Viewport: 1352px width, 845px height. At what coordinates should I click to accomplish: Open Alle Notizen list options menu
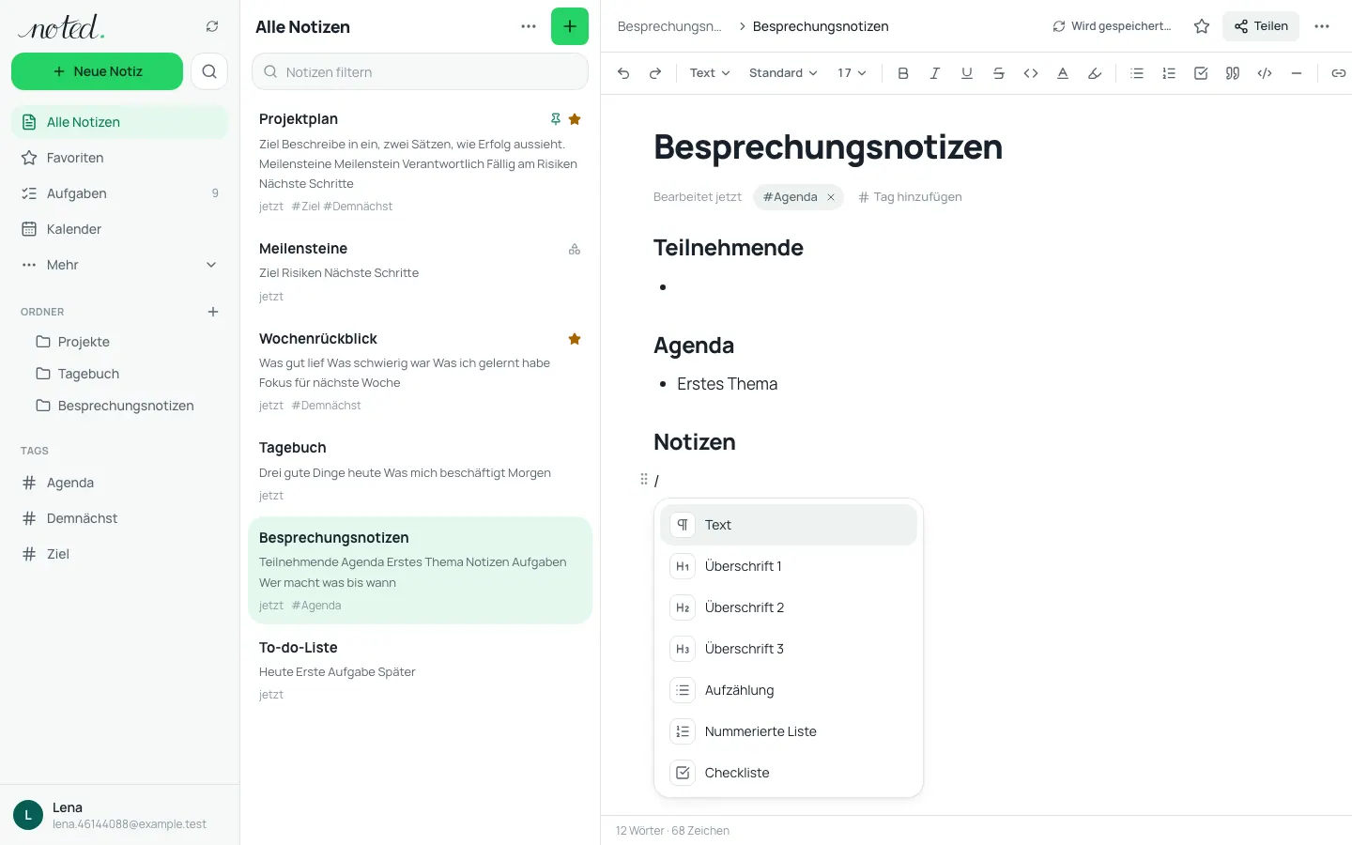tap(529, 26)
